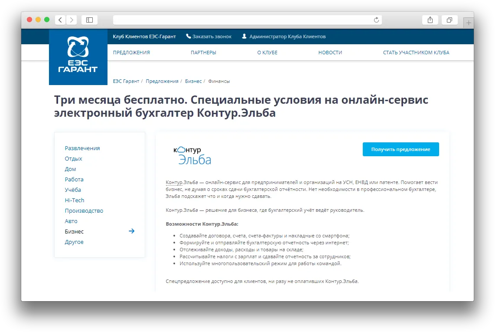Select Бизнес category in sidebar
Image resolution: width=495 pixels, height=332 pixels.
click(x=74, y=231)
